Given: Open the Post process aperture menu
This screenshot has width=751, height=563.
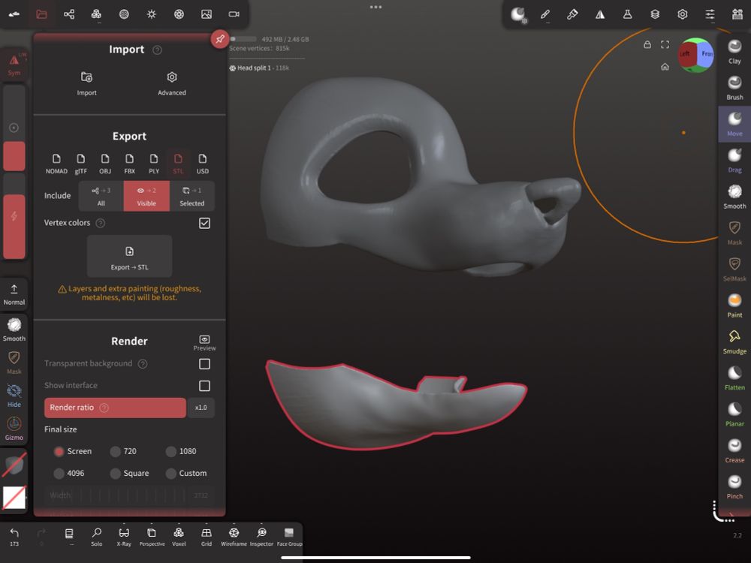Looking at the screenshot, I should point(179,14).
